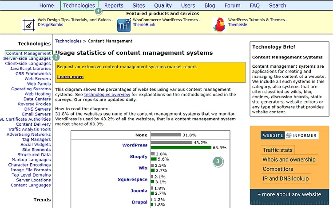Click the Learn more link
333x208 pixels.
point(70,77)
